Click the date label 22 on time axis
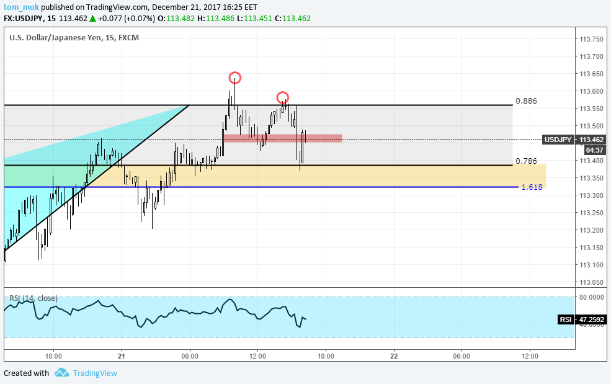 pos(394,356)
